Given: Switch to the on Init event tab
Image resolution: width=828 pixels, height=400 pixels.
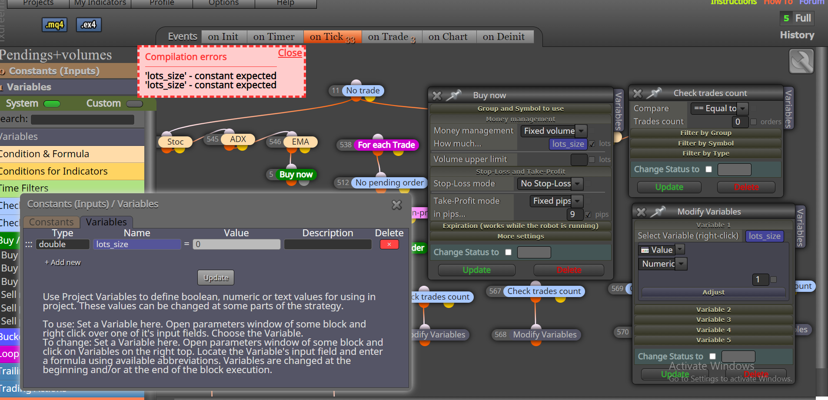Looking at the screenshot, I should pyautogui.click(x=223, y=37).
